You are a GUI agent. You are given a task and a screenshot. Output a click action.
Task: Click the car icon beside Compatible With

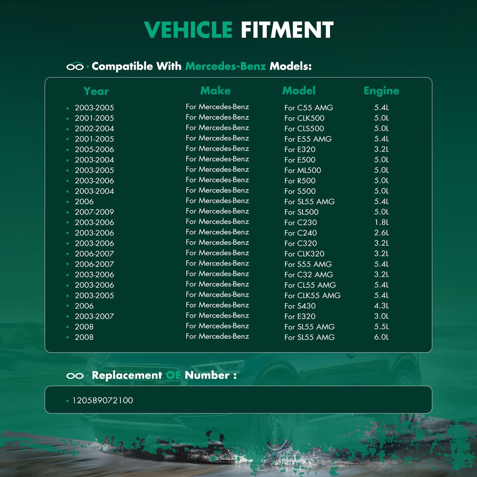[x=75, y=66]
